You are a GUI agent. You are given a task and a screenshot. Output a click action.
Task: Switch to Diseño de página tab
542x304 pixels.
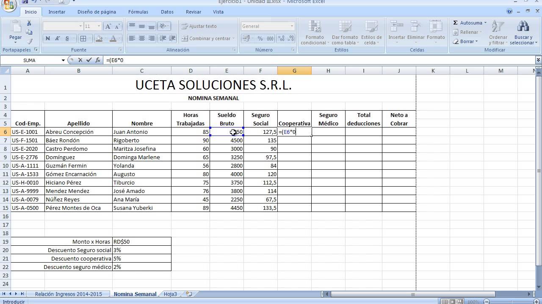click(97, 12)
